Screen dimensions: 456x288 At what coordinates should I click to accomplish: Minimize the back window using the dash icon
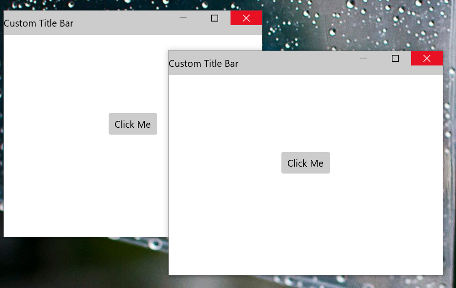[183, 18]
